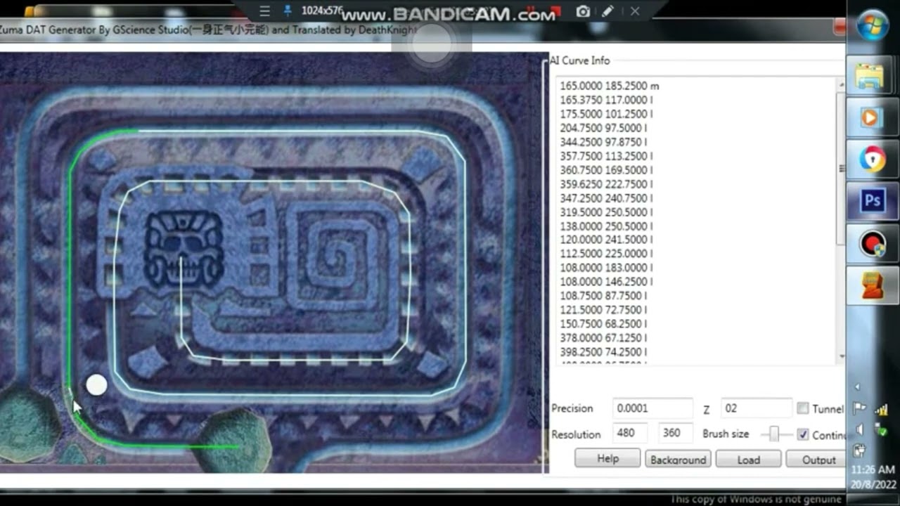Select the line 204.7500 97.5000 l

603,128
